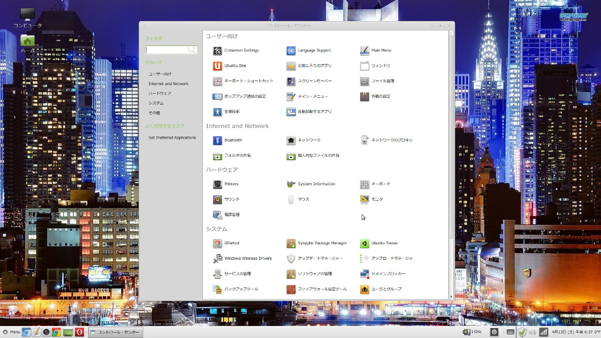Open ファイアウォール設定ツール
This screenshot has width=601, height=338.
(317, 289)
